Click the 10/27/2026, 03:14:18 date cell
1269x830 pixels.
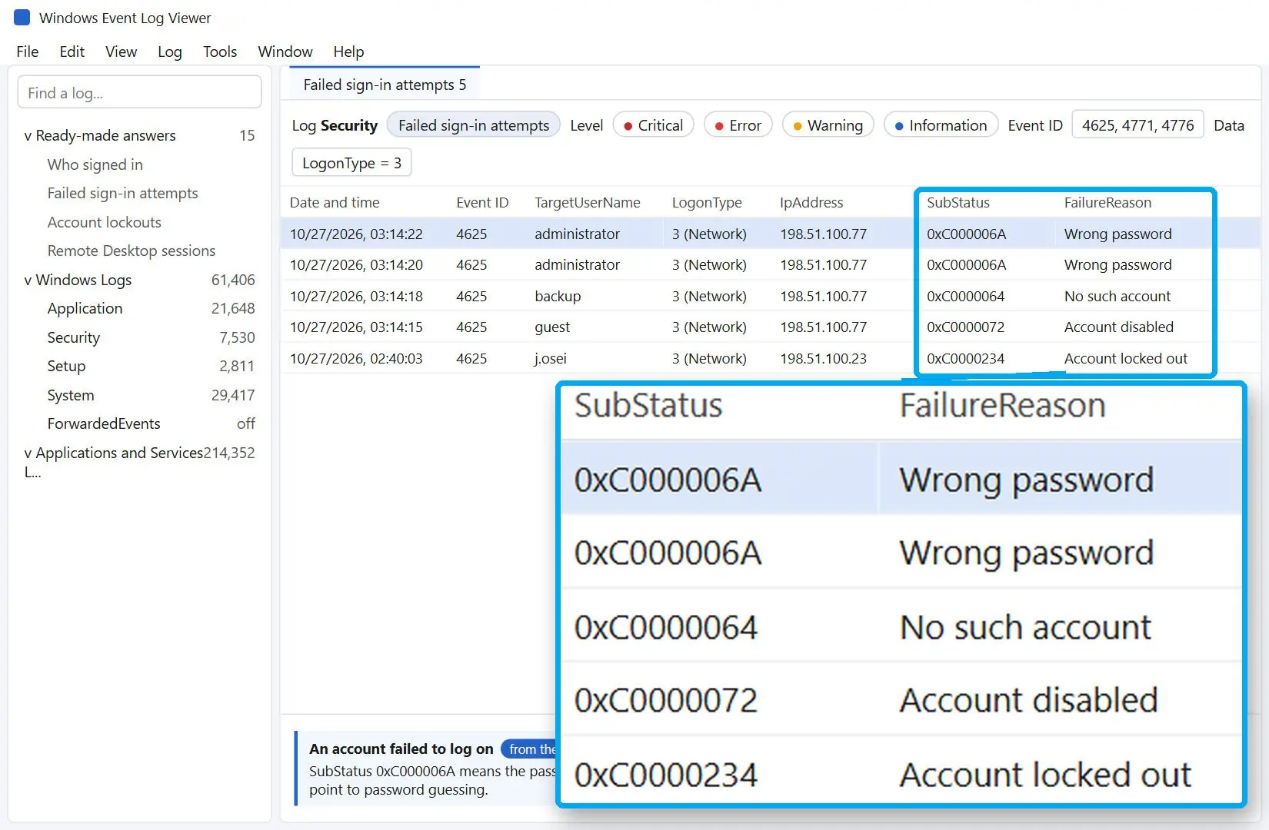click(356, 296)
